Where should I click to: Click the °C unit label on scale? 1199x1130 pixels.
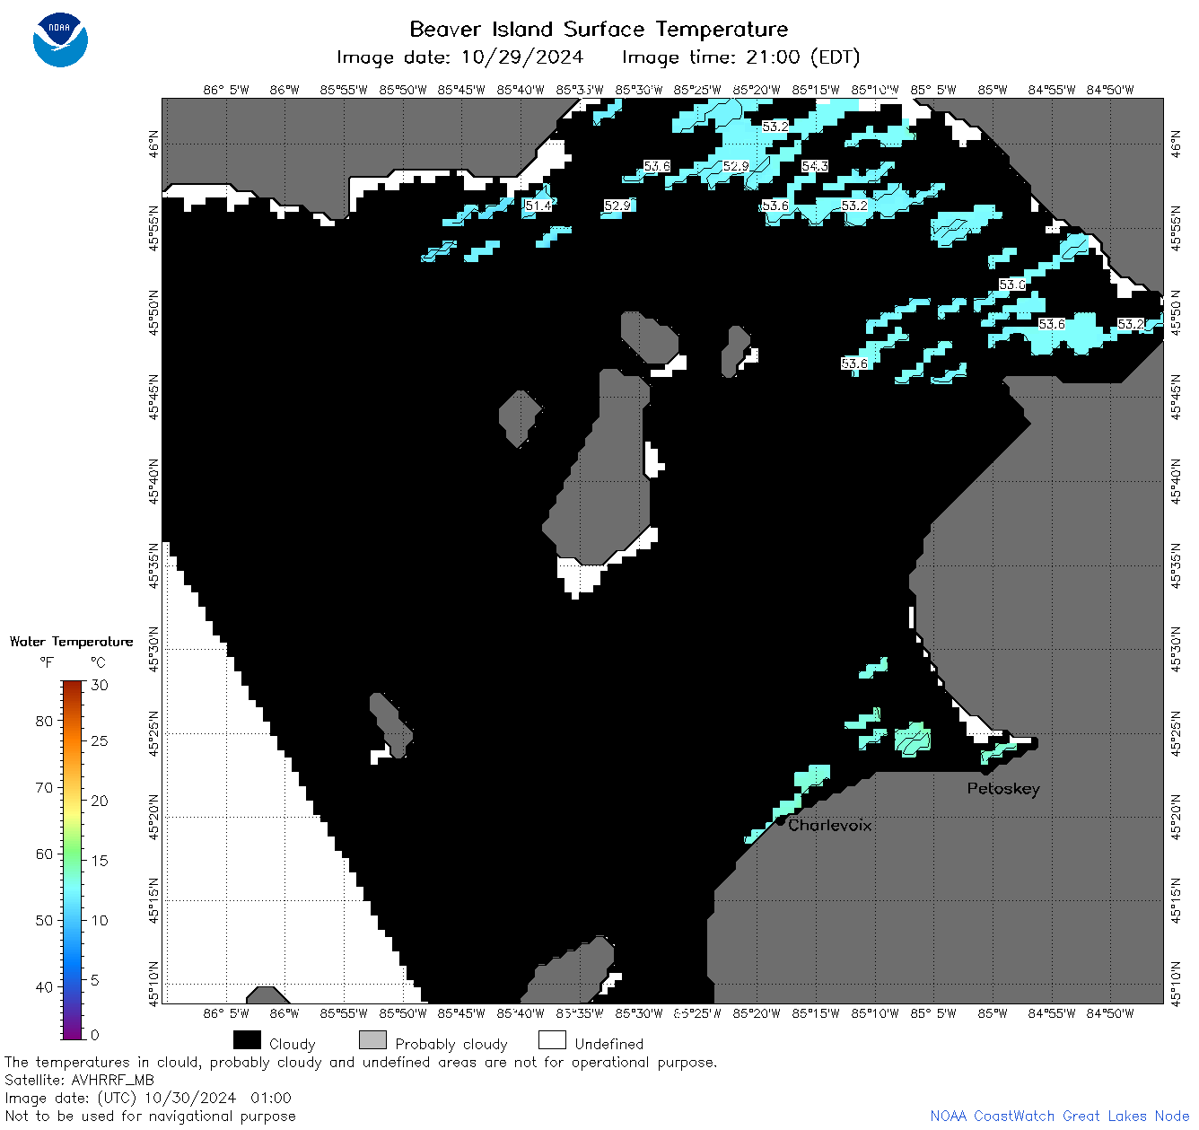point(98,662)
